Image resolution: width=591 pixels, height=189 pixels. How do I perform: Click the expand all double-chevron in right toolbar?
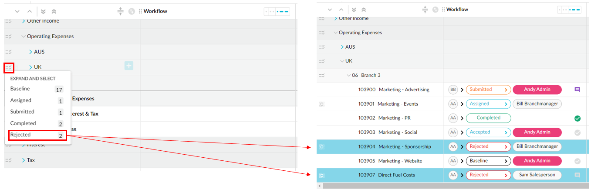(x=354, y=10)
